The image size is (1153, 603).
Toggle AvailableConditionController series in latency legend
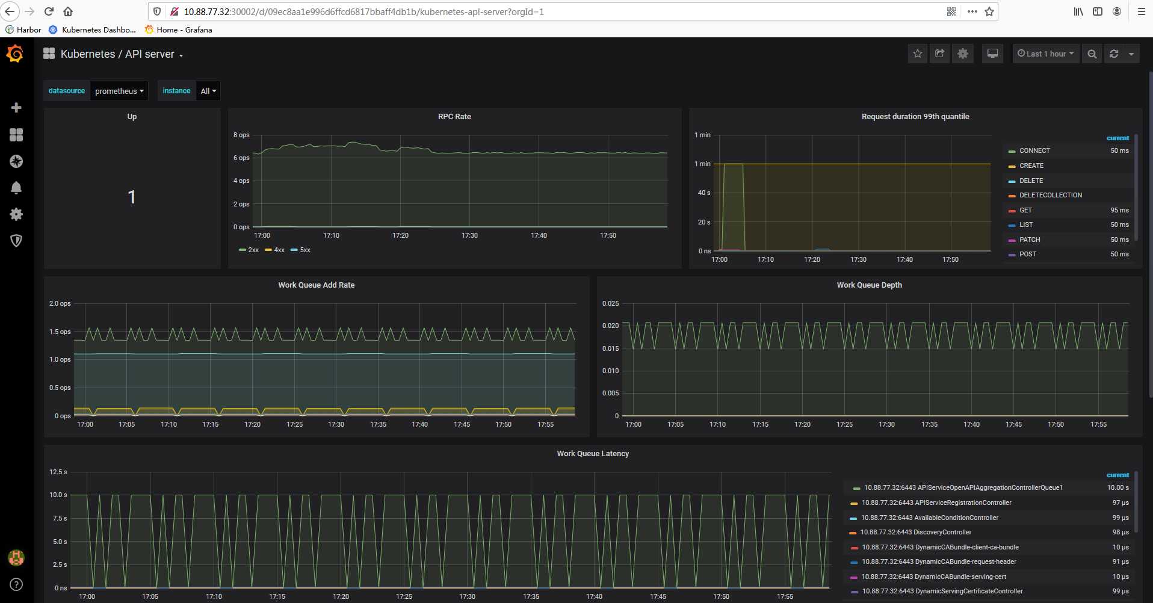point(929,518)
